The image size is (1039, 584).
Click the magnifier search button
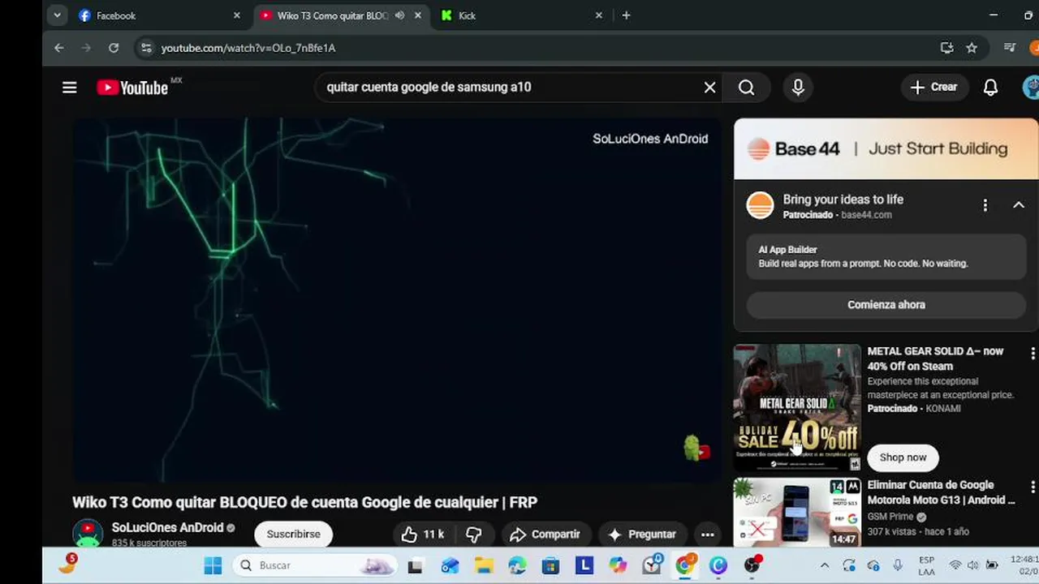point(747,88)
